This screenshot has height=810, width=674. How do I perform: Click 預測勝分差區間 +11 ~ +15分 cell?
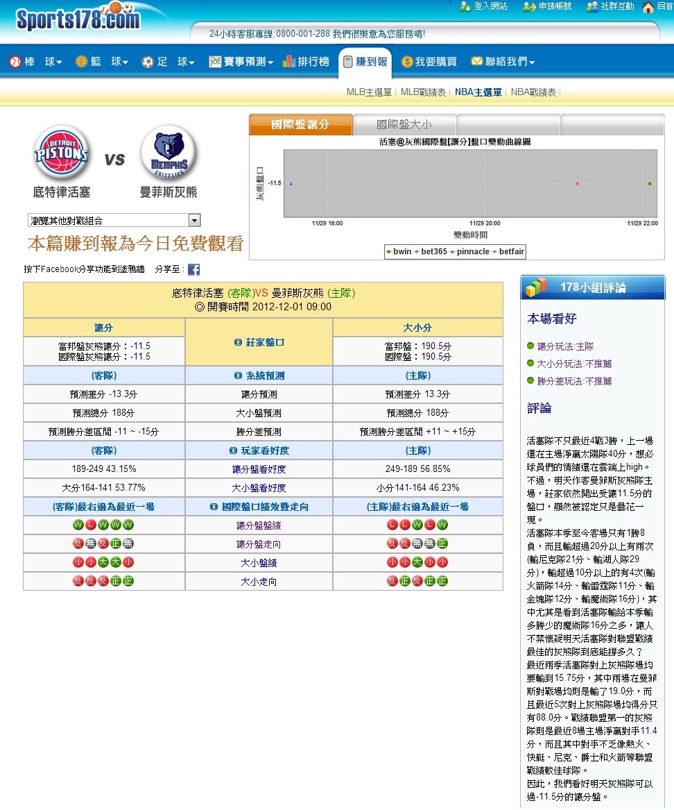click(418, 432)
